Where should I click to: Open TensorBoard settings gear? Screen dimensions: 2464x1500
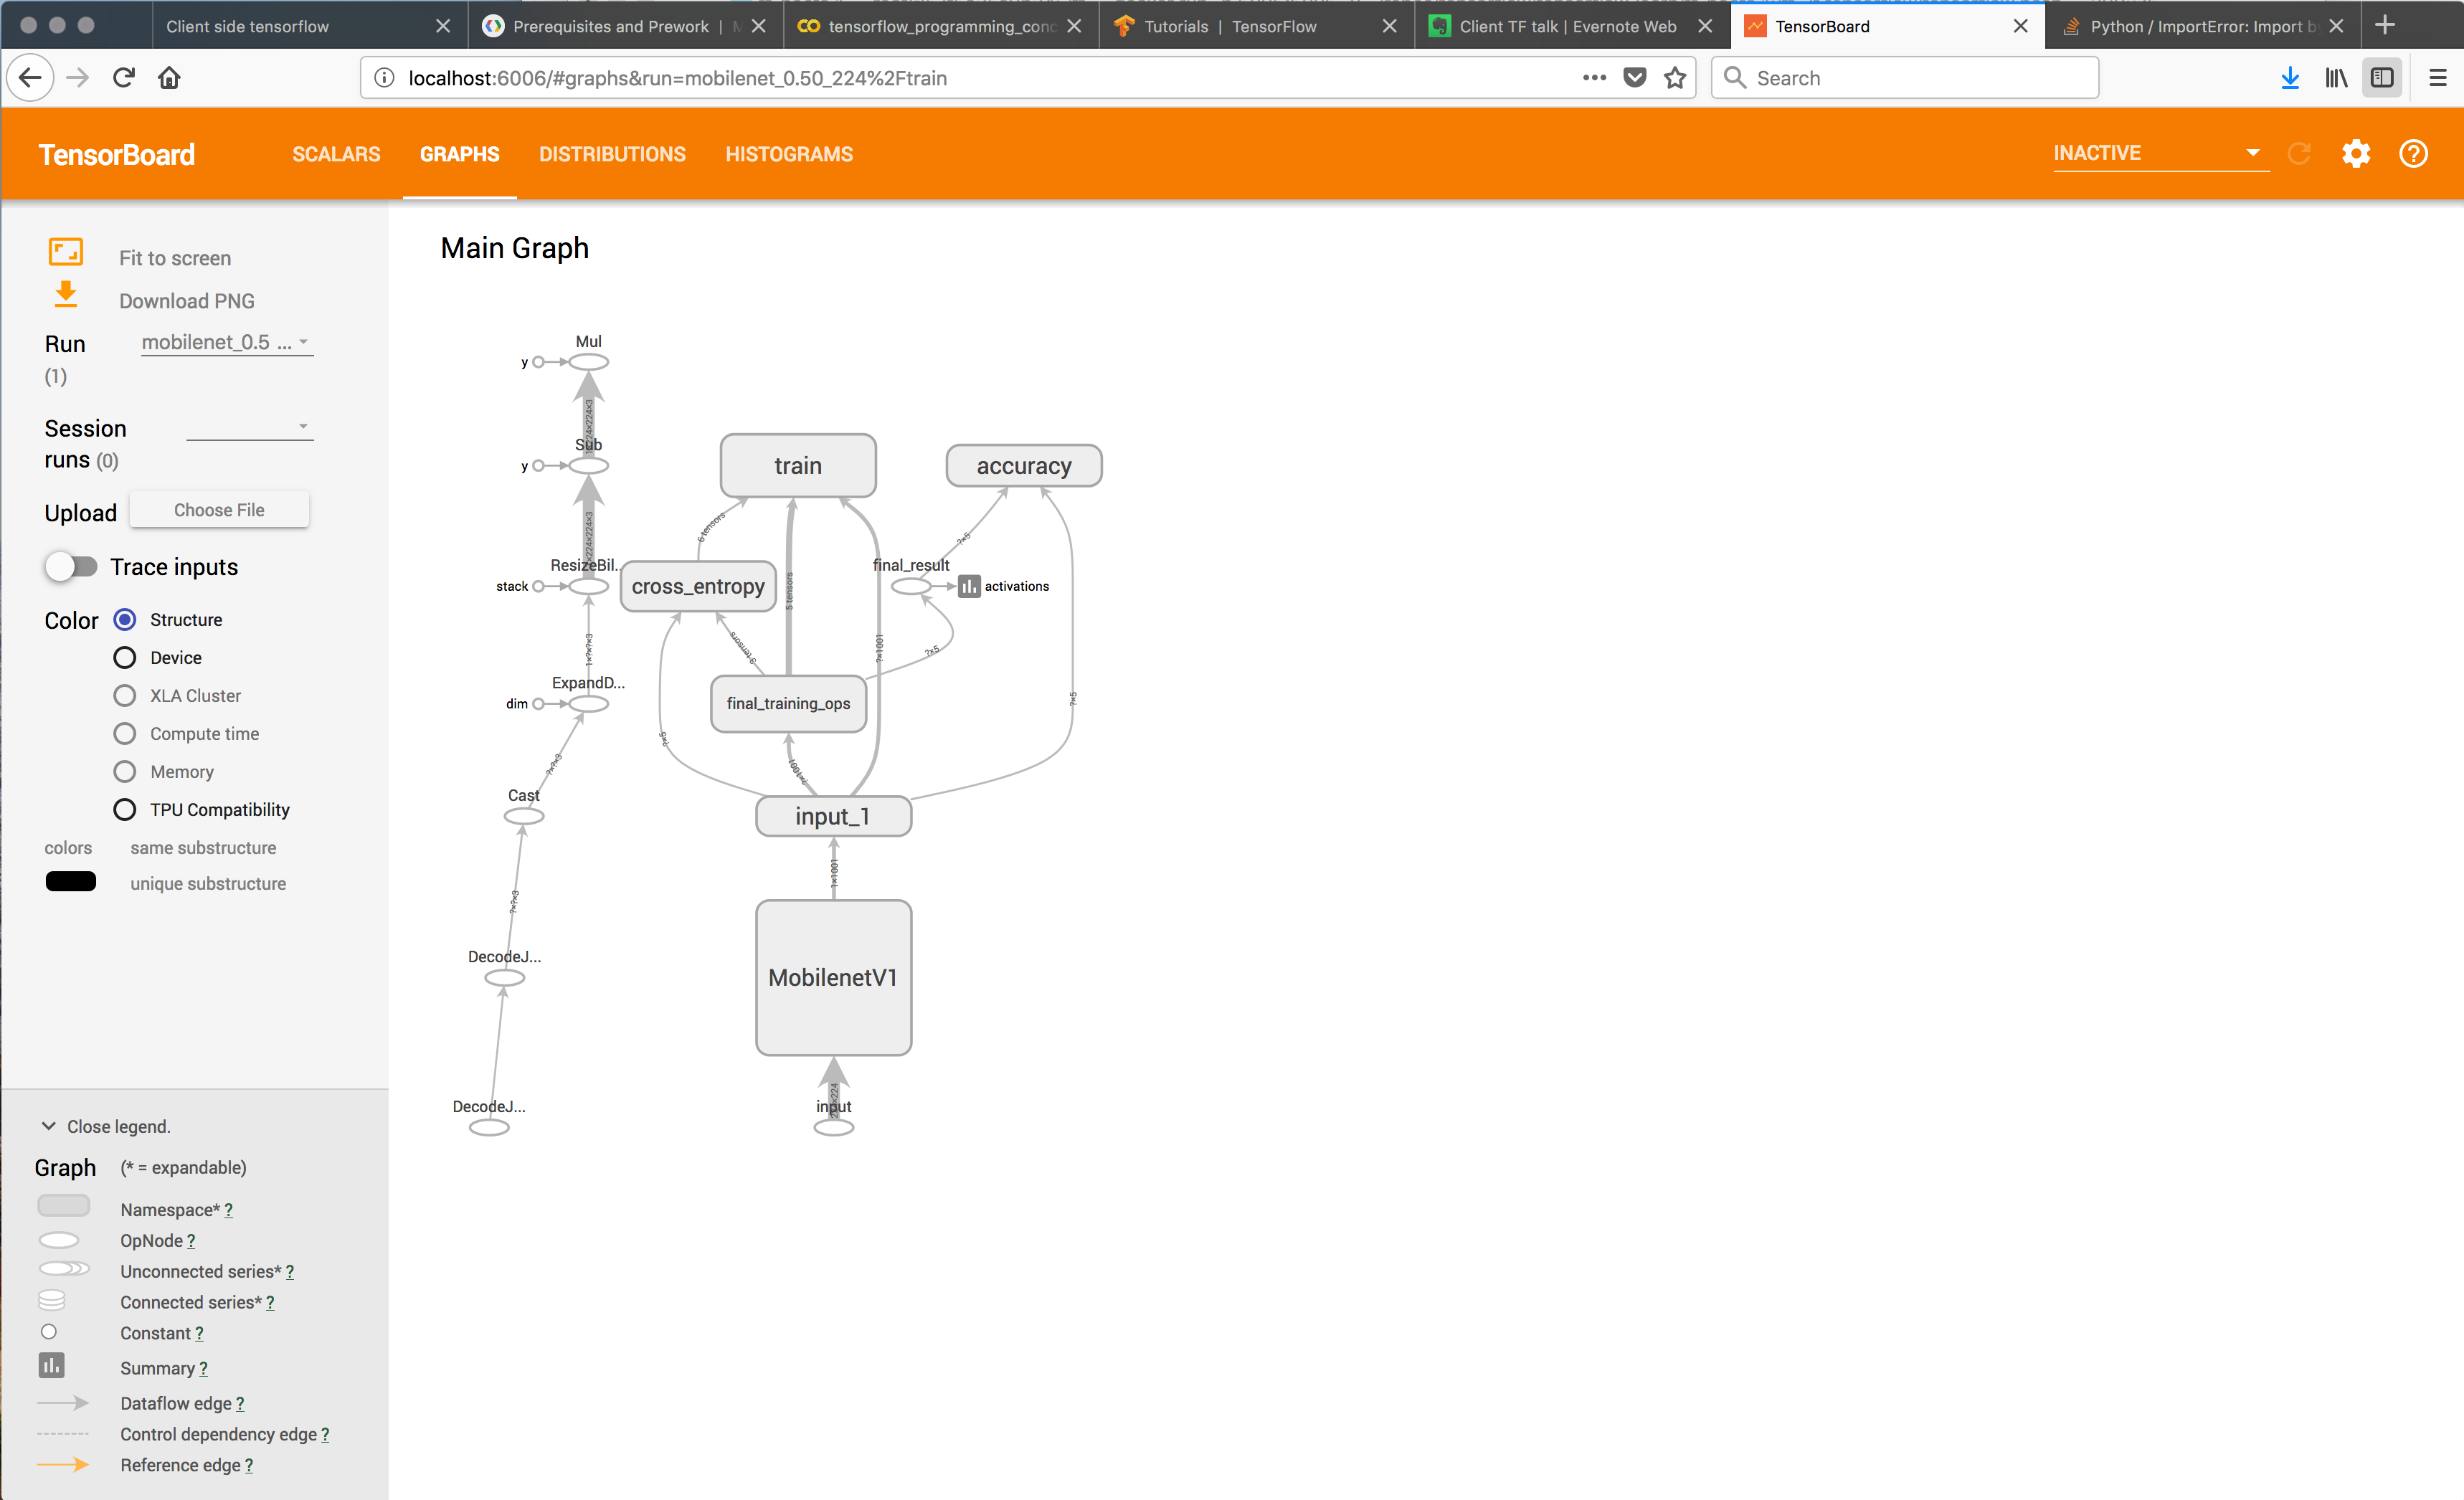(x=2355, y=154)
